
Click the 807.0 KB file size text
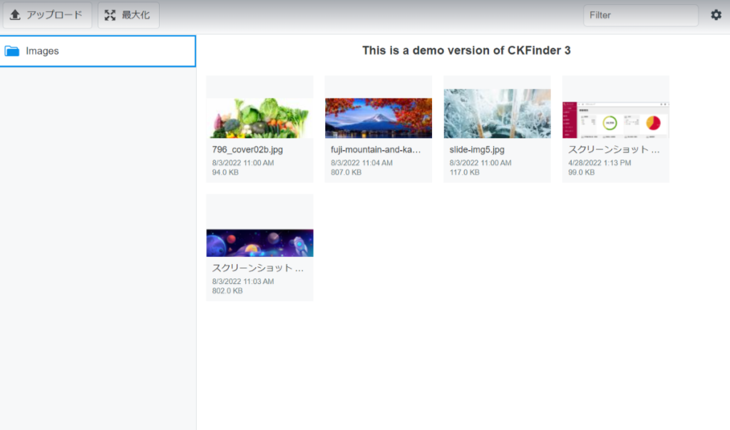click(x=346, y=172)
